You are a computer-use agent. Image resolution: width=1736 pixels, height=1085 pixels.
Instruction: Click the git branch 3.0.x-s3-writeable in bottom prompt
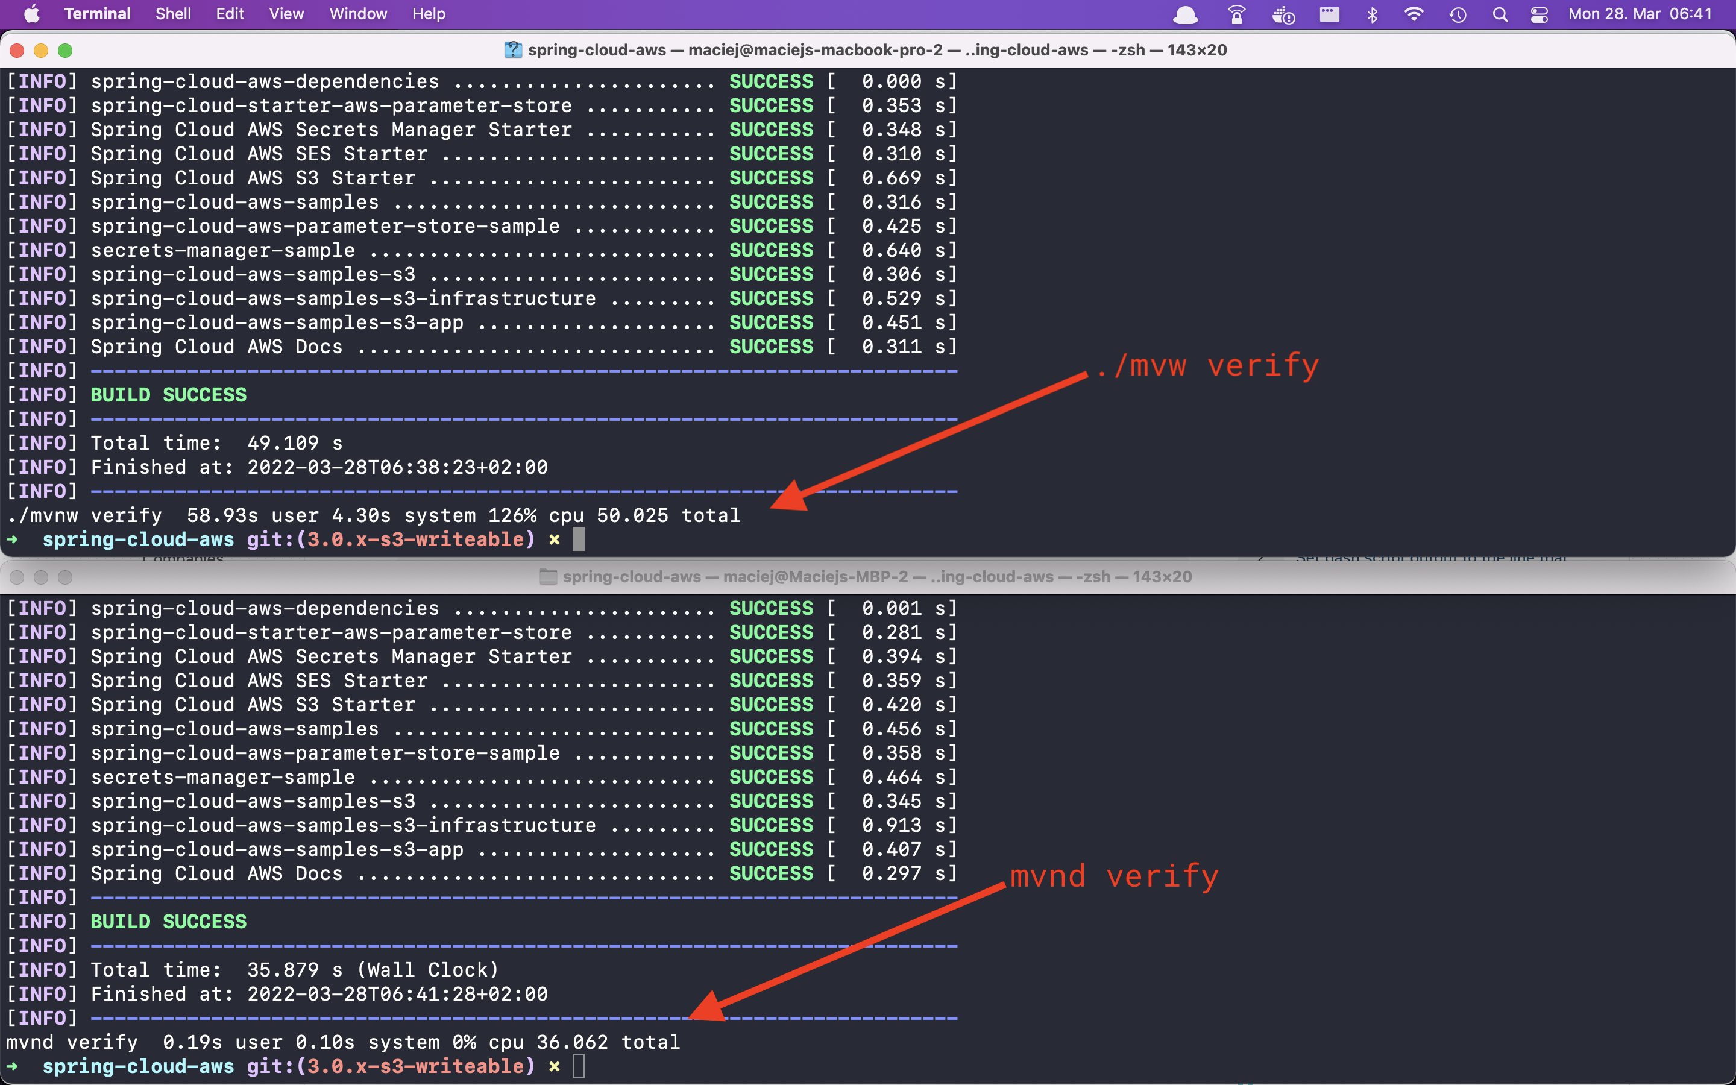[x=415, y=1066]
